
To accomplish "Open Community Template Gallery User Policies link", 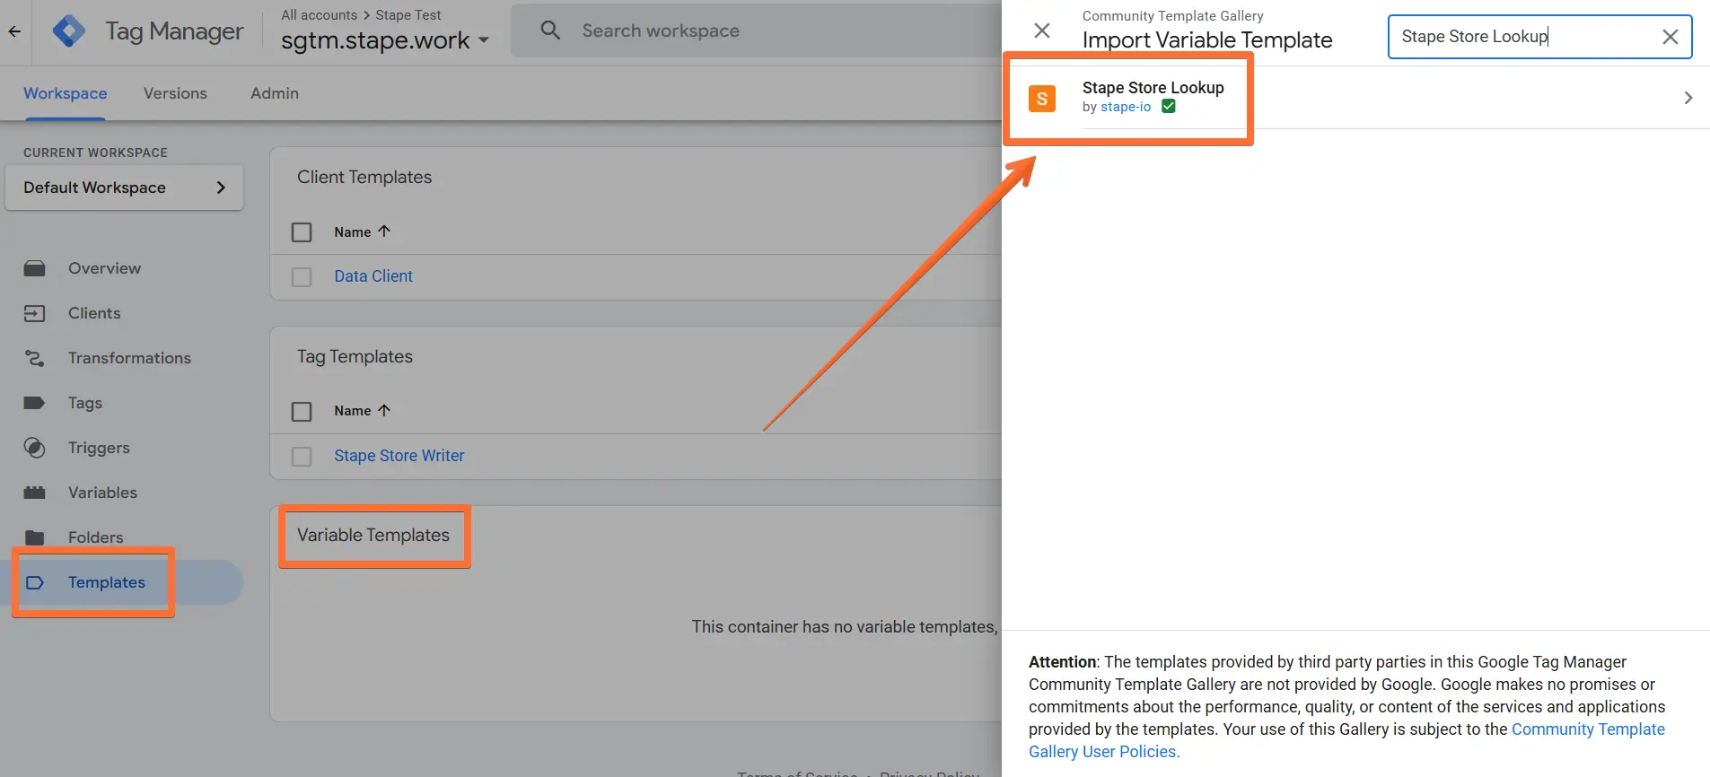I will [1346, 740].
